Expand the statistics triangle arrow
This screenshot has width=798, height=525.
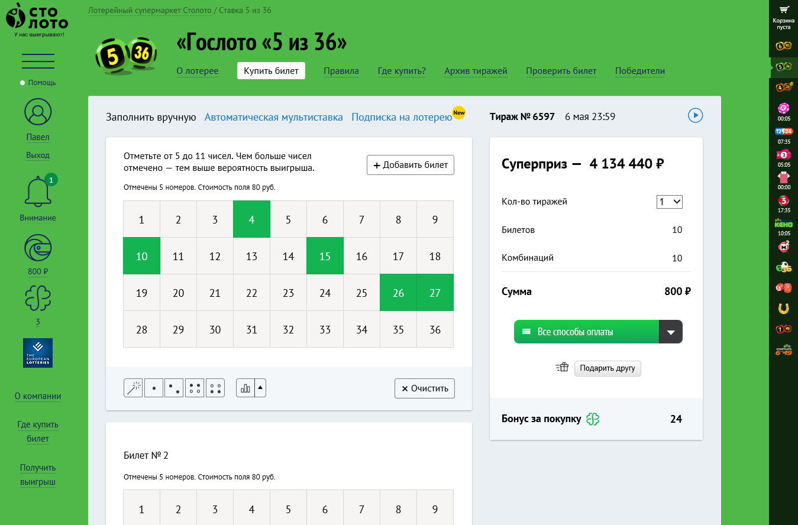tap(260, 388)
